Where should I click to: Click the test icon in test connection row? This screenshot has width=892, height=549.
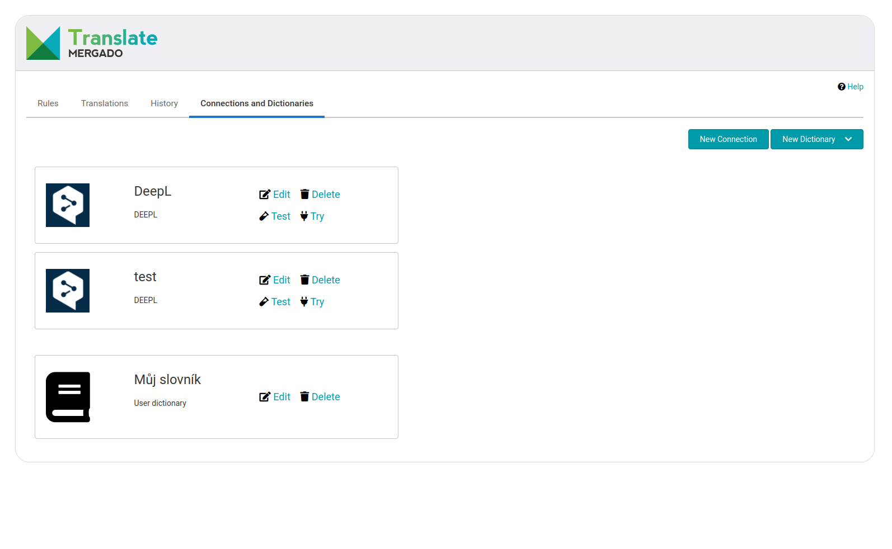click(264, 302)
